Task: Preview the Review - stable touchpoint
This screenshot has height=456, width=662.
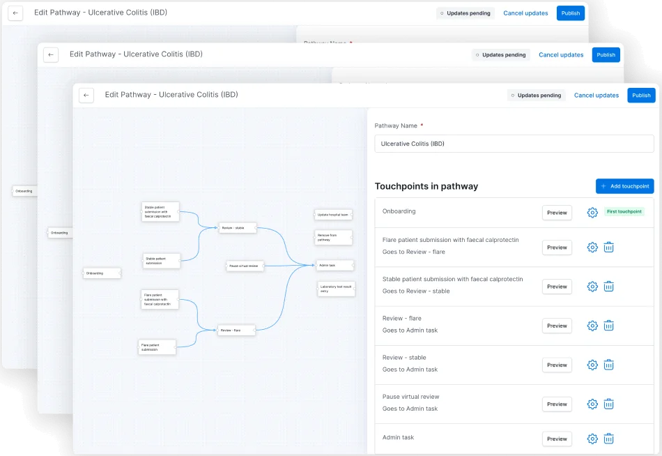Action: (557, 365)
